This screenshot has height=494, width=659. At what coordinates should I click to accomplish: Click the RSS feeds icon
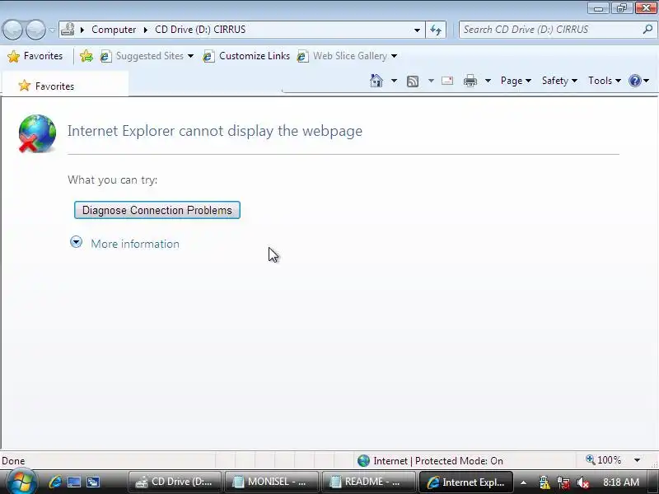click(413, 81)
